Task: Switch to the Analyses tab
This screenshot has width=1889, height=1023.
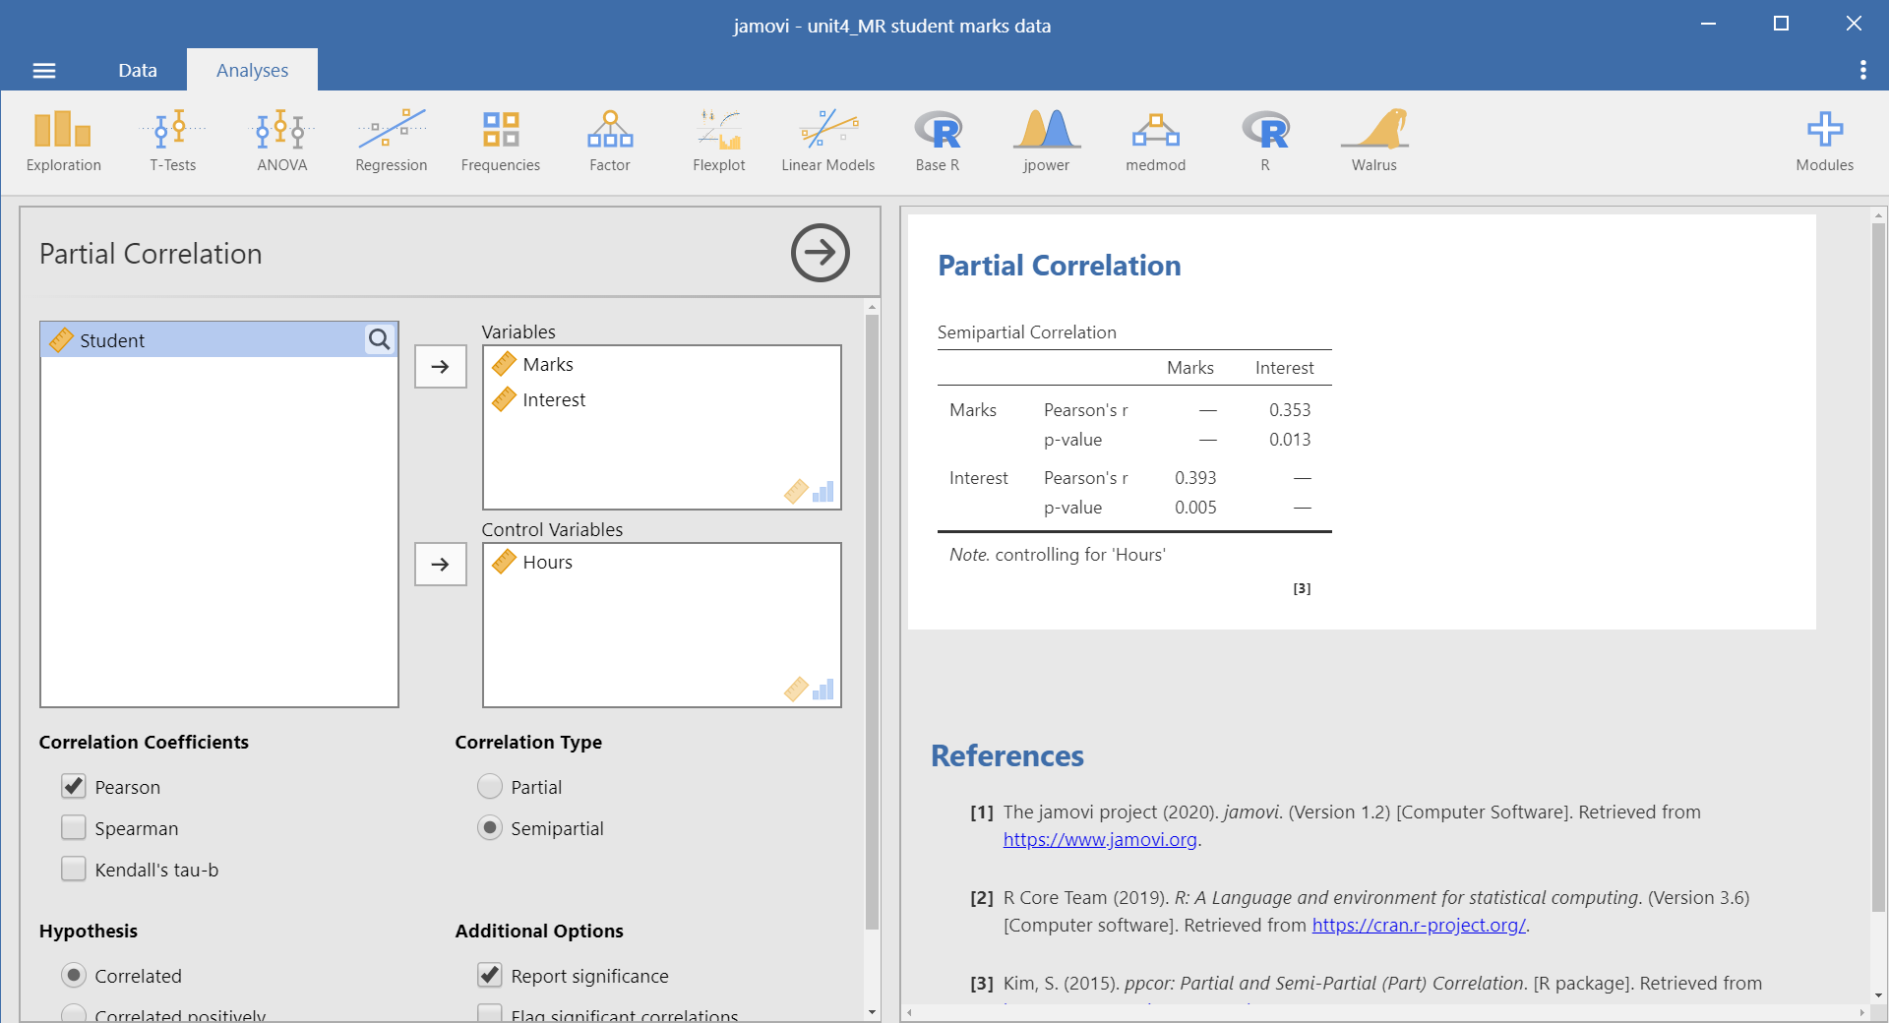Action: coord(252,70)
